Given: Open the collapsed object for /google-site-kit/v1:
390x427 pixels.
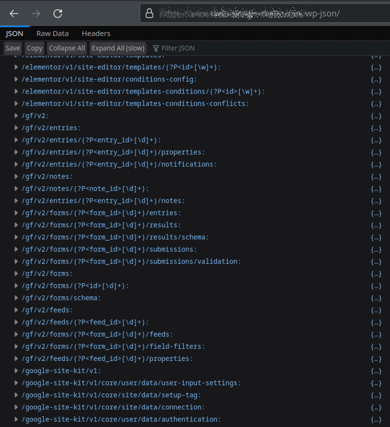Looking at the screenshot, I should [x=376, y=371].
